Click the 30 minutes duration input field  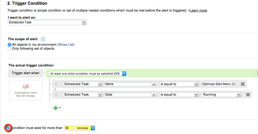click(69, 128)
